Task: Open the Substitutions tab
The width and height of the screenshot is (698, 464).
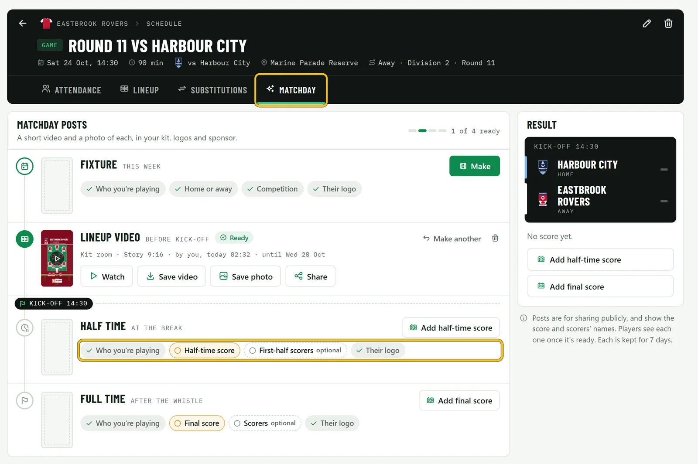Action: pyautogui.click(x=212, y=90)
